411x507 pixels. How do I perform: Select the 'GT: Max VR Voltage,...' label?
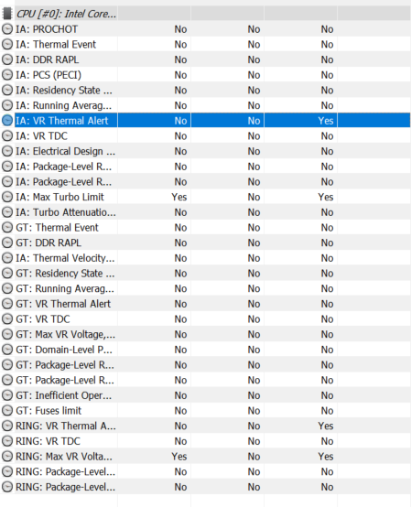point(66,334)
